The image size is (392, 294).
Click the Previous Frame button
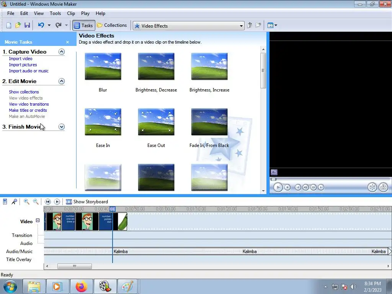[305, 187]
